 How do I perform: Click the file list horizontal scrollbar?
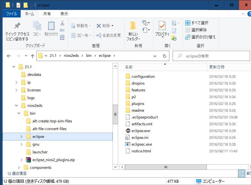[x=166, y=167]
